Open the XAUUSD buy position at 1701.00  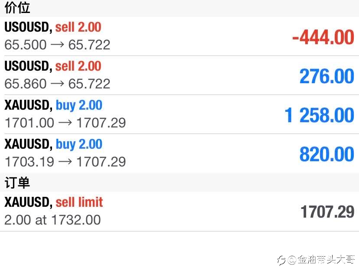[x=179, y=114]
